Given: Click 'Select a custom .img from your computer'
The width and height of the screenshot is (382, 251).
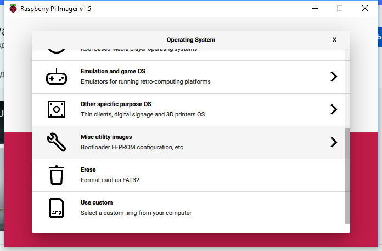Looking at the screenshot, I should (136, 213).
